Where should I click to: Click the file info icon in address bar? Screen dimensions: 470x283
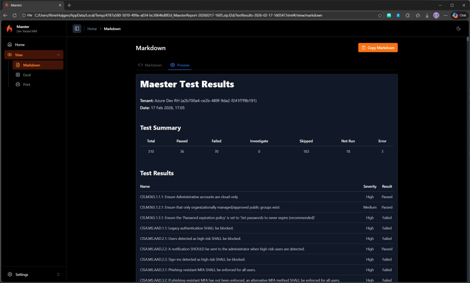tap(24, 15)
